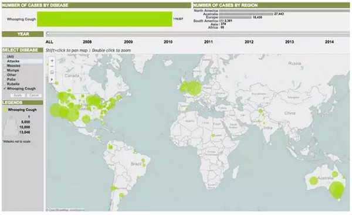Click the Whooping Cough legend color swatch
352x215 pixels.
tap(5, 110)
